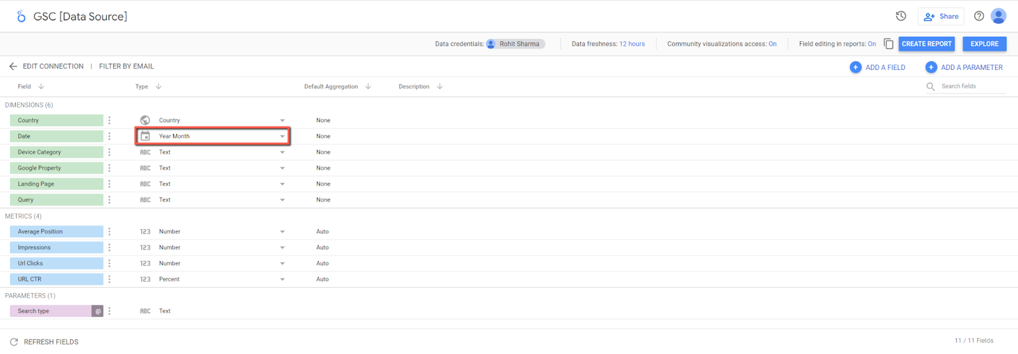Open three-dot menu for Device Category
The height and width of the screenshot is (354, 1018).
[x=109, y=152]
